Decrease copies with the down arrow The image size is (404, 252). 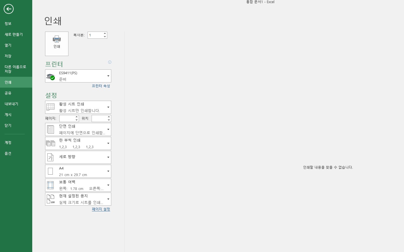[x=105, y=37]
